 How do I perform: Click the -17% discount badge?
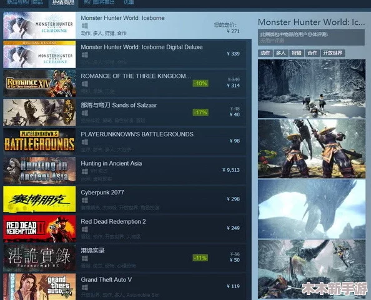pyautogui.click(x=200, y=112)
